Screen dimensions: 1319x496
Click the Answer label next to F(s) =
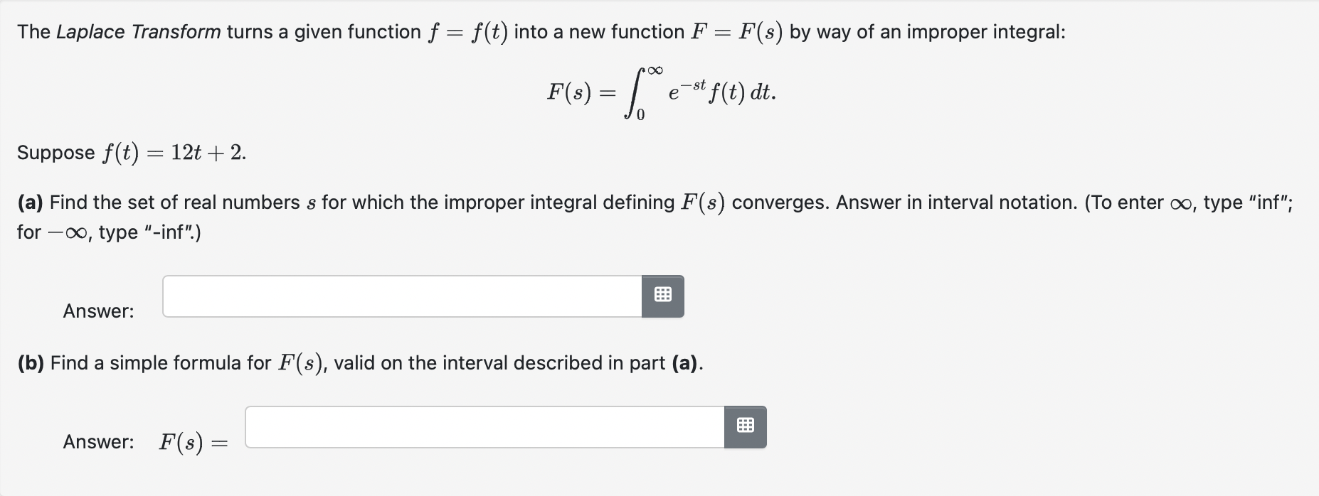pos(97,441)
